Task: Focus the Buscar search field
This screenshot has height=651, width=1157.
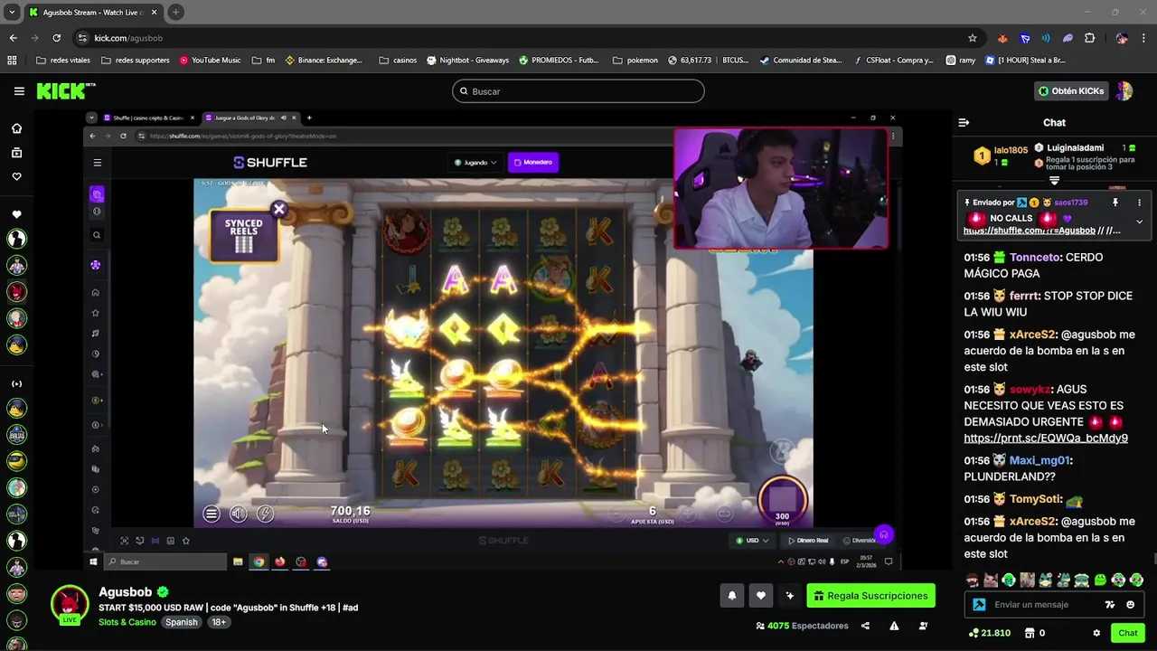Action: pyautogui.click(x=578, y=91)
